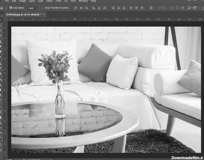Viewport: 204px width, 160px height.
Task: Click the 3D orbit camera icon
Action: point(172,8)
